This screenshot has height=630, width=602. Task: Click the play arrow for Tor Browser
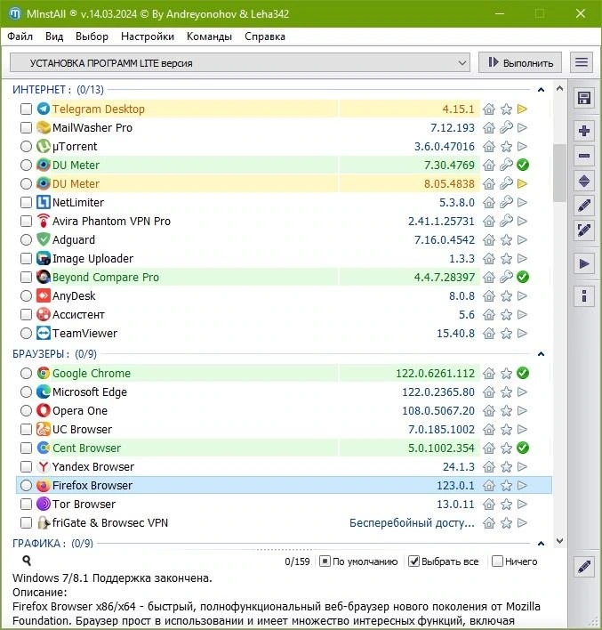coord(522,504)
